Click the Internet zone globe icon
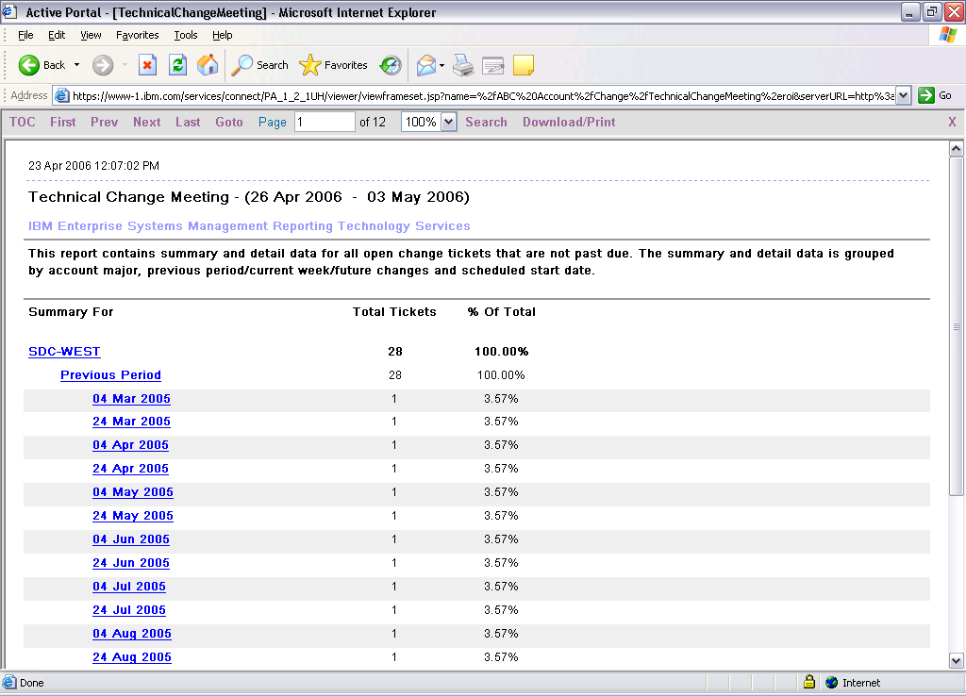 coord(832,683)
